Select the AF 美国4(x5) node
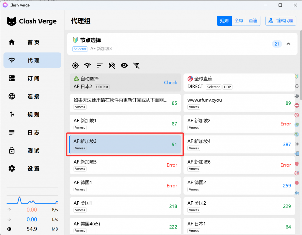 click(125, 226)
